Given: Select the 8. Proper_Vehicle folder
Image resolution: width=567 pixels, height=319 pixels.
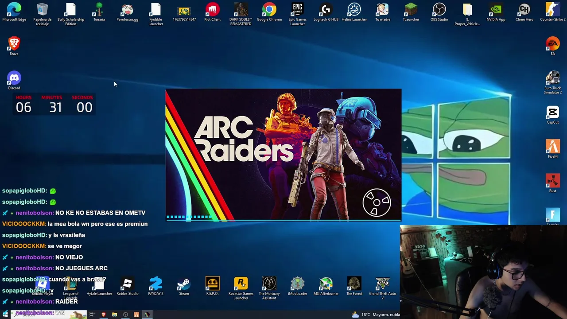Looking at the screenshot, I should pyautogui.click(x=467, y=14).
